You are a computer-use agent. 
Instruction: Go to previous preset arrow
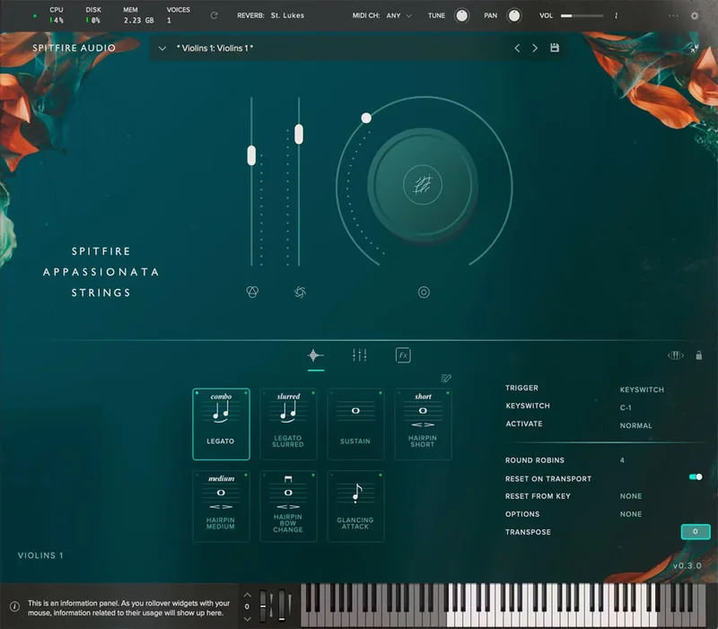[x=517, y=48]
